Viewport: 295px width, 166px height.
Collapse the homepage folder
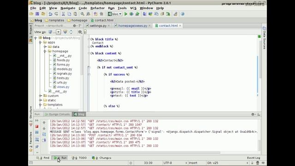[45, 51]
